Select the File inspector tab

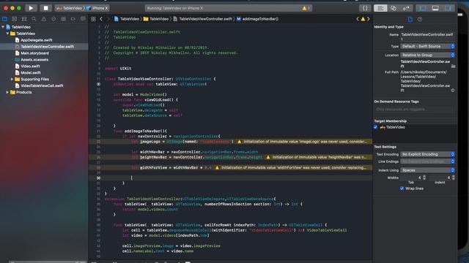coord(410,19)
